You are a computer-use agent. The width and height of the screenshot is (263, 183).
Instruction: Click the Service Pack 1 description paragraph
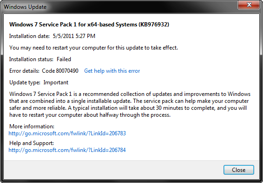(x=130, y=104)
